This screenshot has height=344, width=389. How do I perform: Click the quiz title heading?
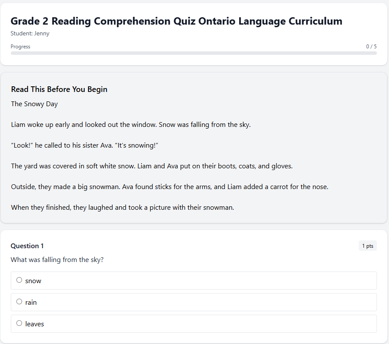177,21
